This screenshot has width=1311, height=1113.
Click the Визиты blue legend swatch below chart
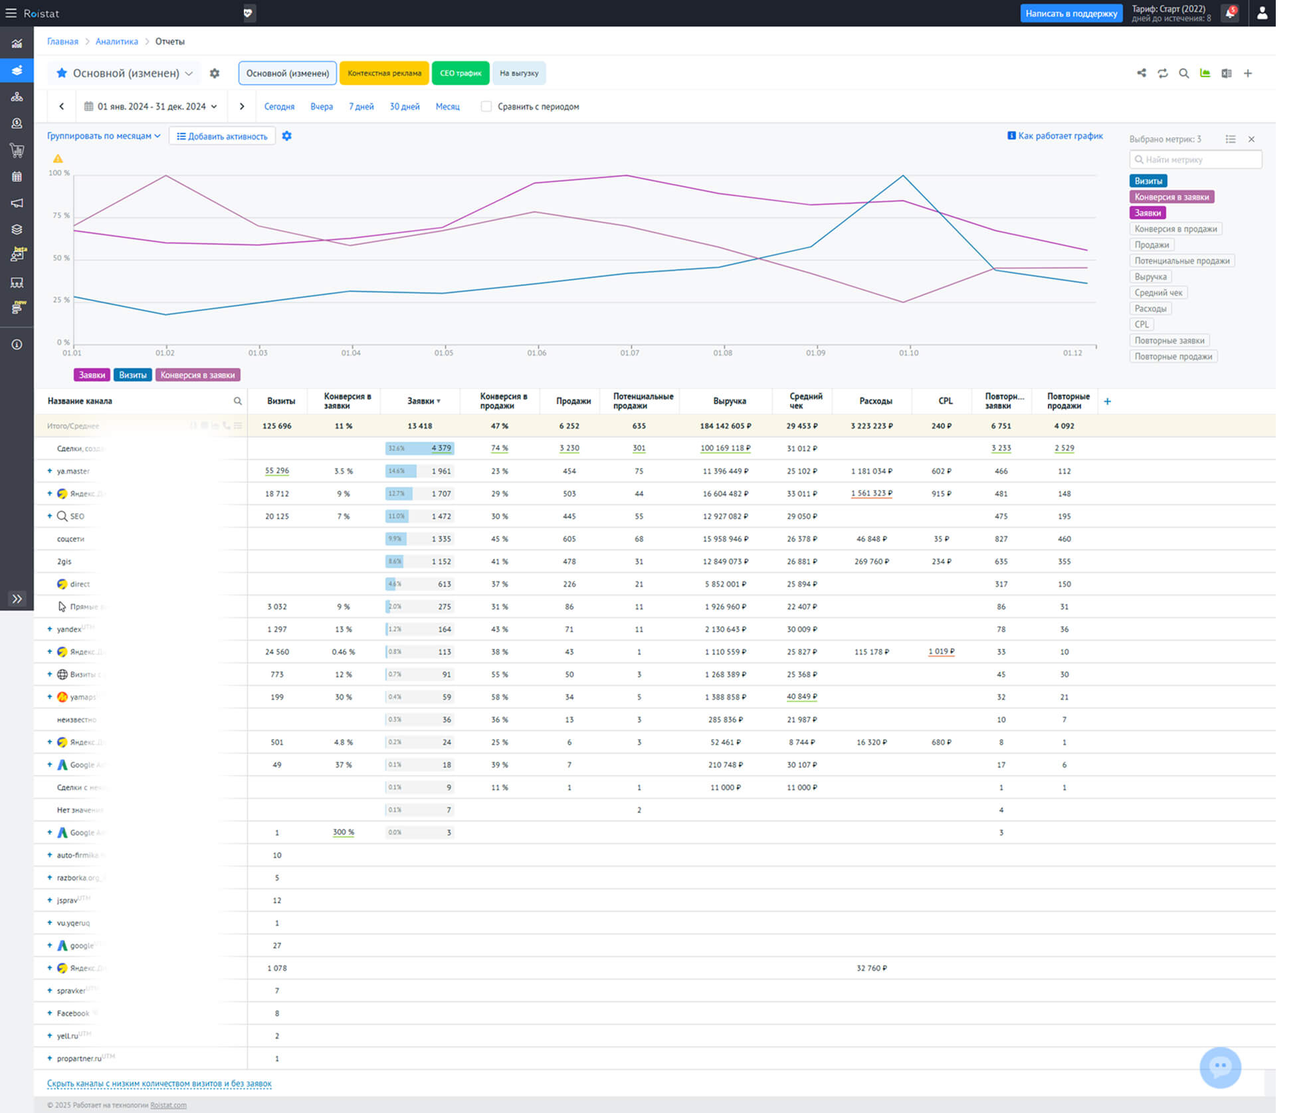pos(132,375)
